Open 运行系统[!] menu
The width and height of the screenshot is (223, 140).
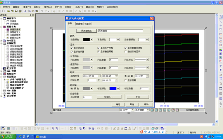(112, 7)
